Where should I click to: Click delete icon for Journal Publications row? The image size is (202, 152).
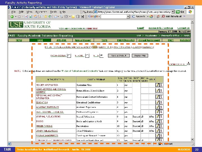[161, 117]
